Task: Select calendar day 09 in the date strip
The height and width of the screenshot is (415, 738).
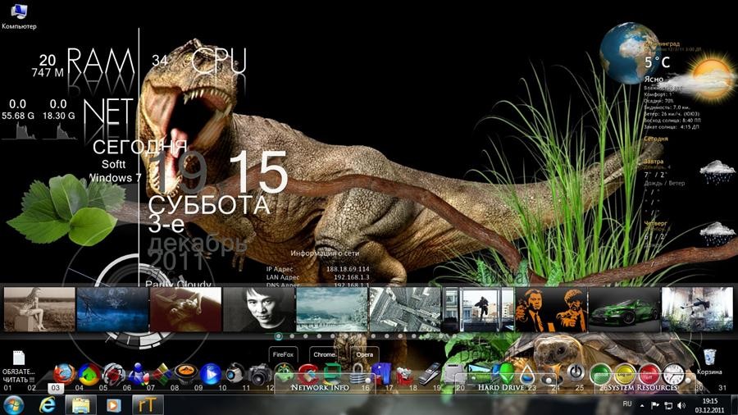Action: tap(198, 388)
